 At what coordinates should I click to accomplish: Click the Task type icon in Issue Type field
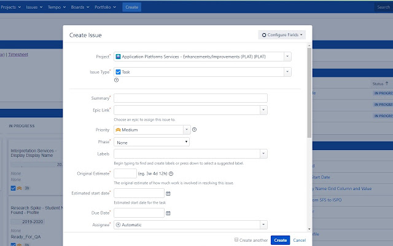coord(118,72)
